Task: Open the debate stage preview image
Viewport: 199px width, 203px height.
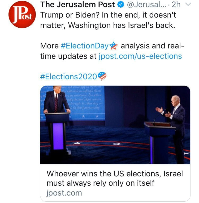Action: [x=115, y=125]
